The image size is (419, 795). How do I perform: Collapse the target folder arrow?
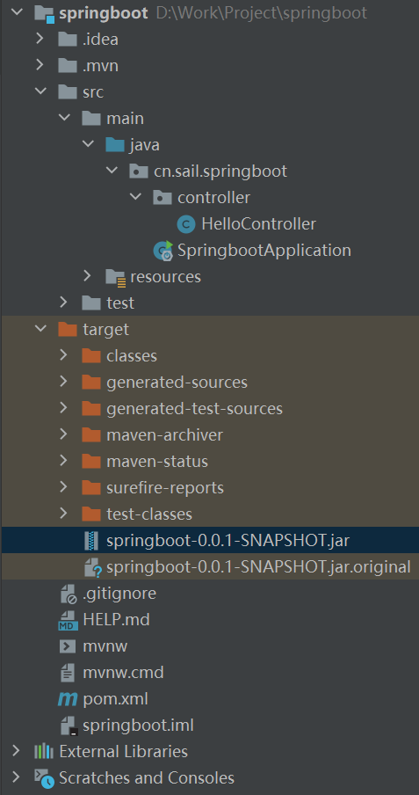point(40,329)
